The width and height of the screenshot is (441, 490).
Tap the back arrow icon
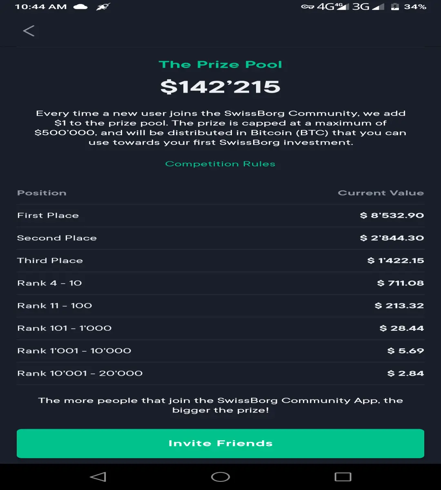pyautogui.click(x=29, y=31)
